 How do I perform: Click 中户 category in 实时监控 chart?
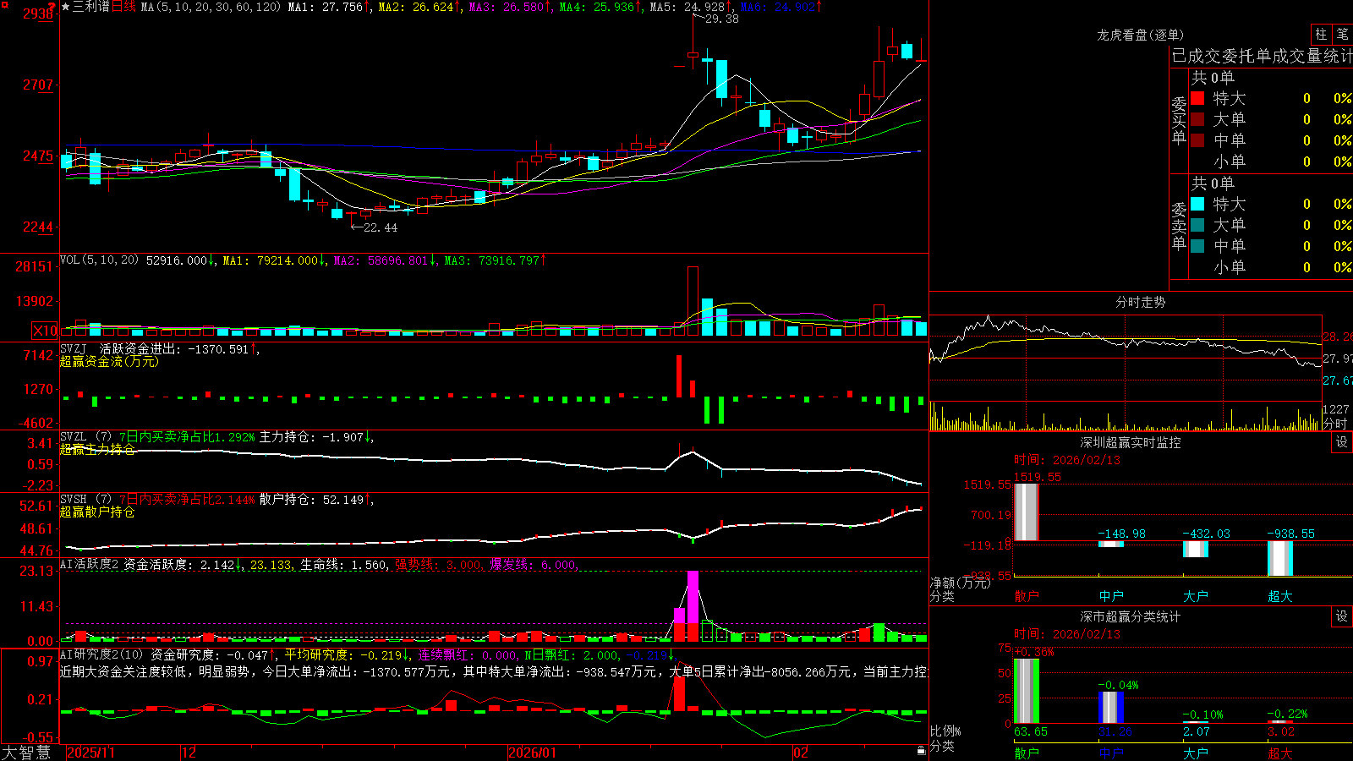[1111, 596]
